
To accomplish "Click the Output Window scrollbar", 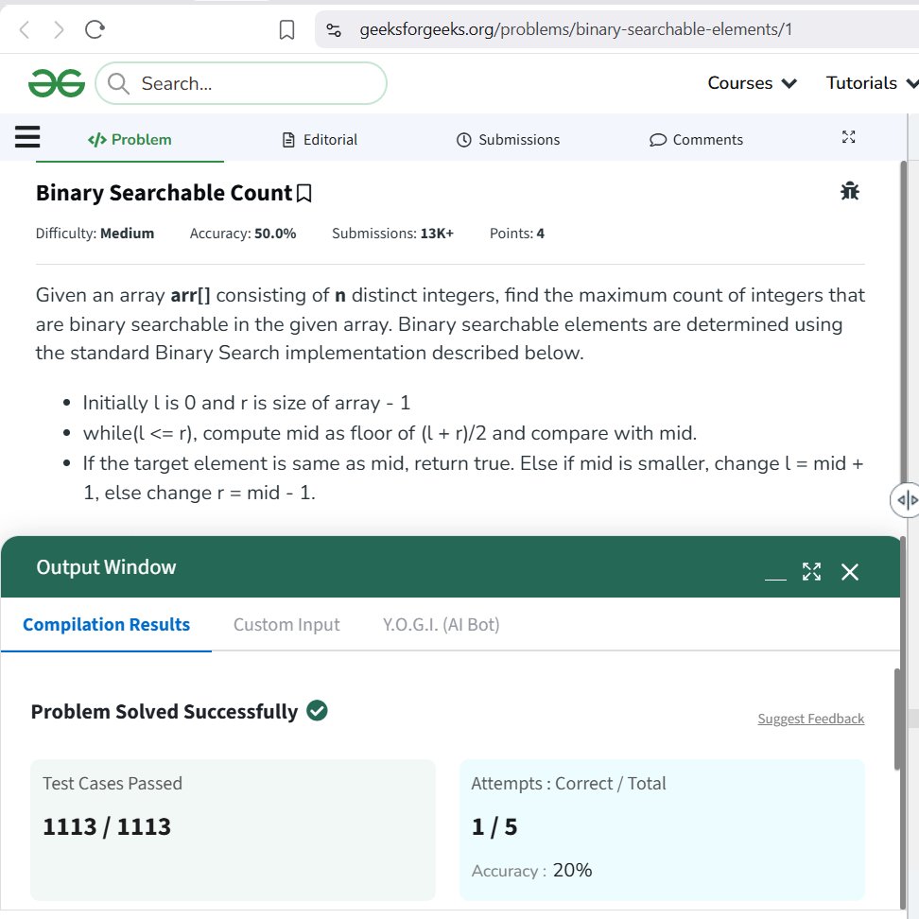I will 897,719.
